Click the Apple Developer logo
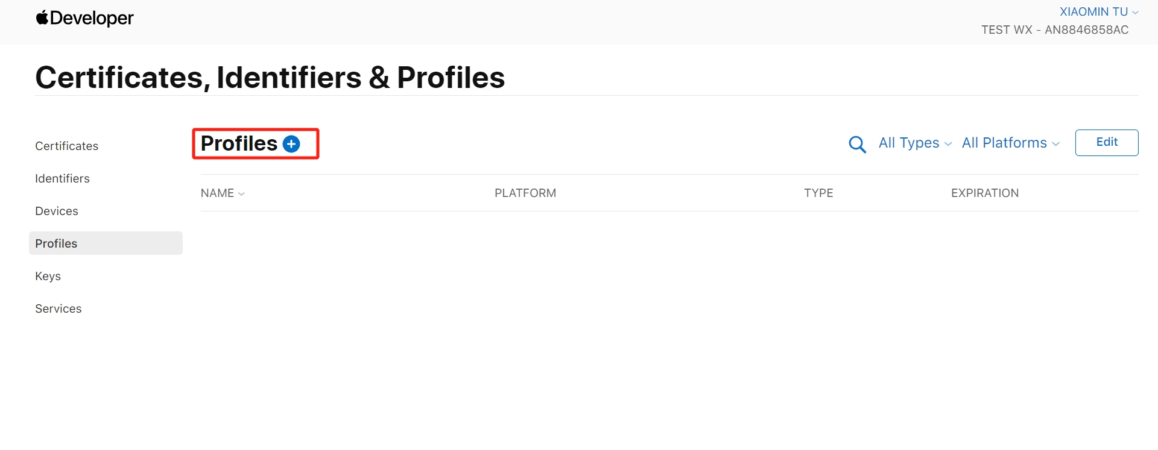The image size is (1158, 450). tap(85, 18)
